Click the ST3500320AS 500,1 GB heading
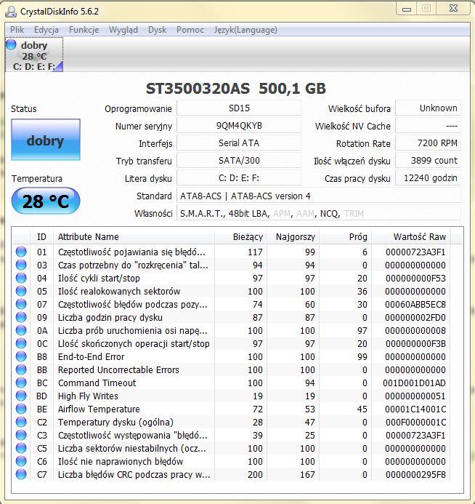Screen dimensions: 475x504 pyautogui.click(x=236, y=89)
